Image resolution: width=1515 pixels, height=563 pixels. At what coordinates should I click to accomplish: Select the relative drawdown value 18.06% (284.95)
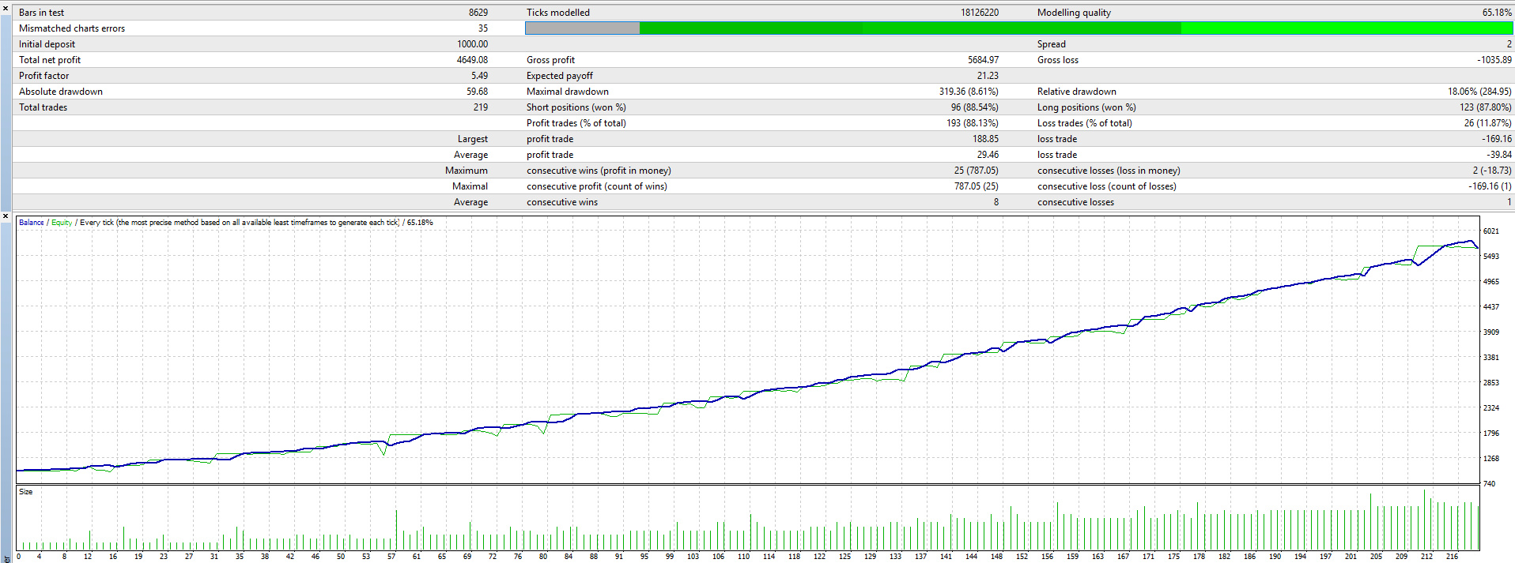point(1479,92)
